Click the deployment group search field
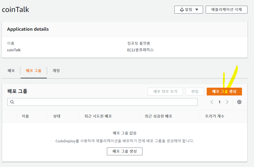The height and width of the screenshot is (167, 254). pyautogui.click(x=102, y=102)
